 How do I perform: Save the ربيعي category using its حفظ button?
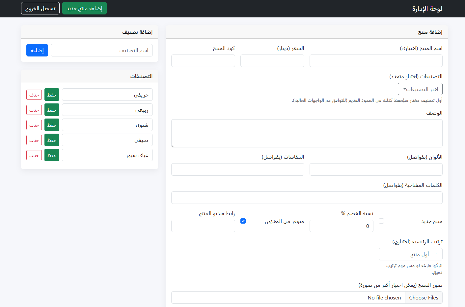coord(52,110)
